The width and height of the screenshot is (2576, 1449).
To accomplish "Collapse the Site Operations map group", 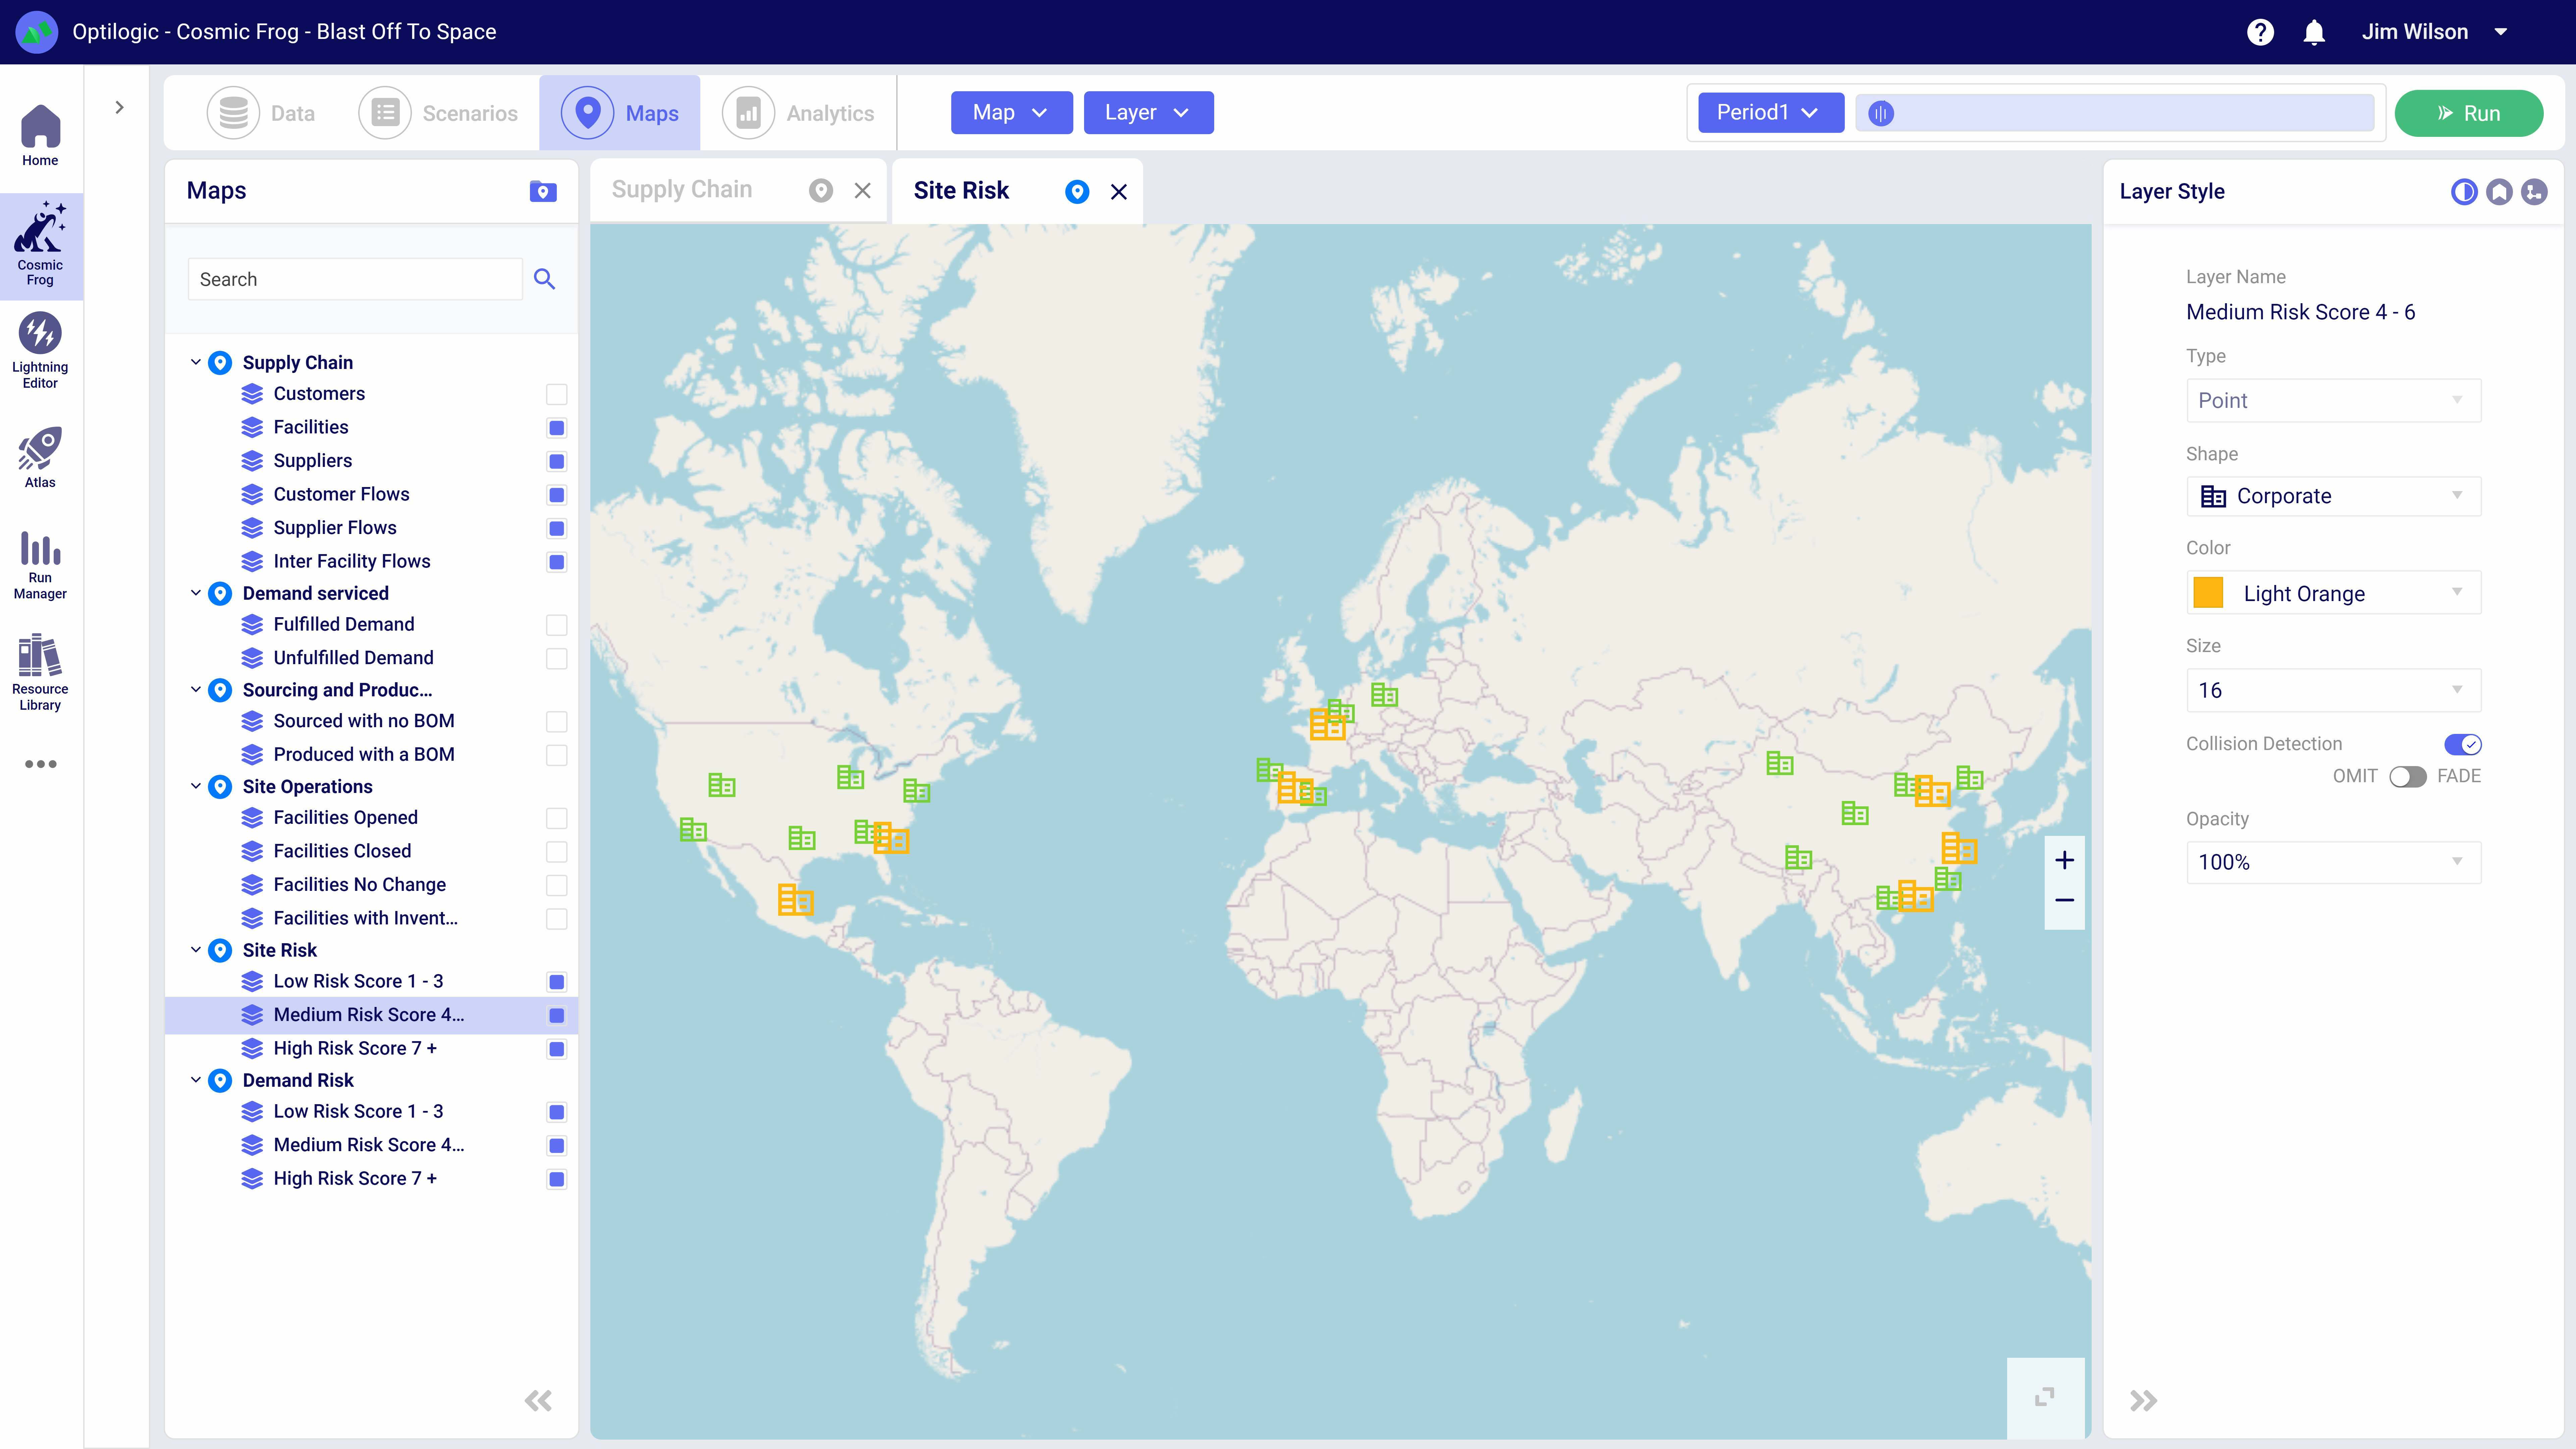I will click(x=196, y=786).
